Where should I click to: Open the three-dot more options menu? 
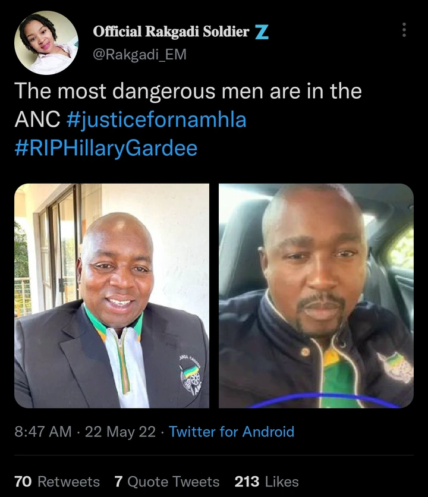click(404, 30)
